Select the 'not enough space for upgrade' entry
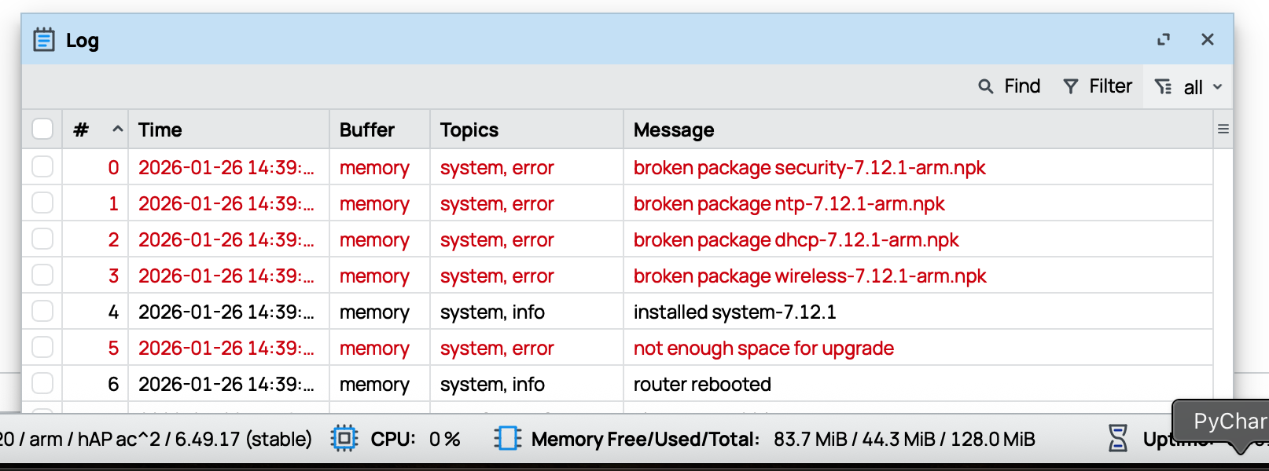Image resolution: width=1269 pixels, height=471 pixels. point(763,348)
